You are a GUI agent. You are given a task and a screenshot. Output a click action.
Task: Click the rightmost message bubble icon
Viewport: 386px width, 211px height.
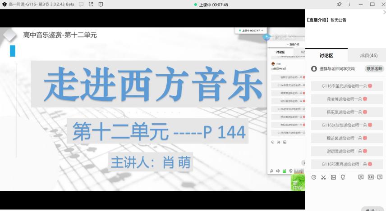[x=380, y=177]
